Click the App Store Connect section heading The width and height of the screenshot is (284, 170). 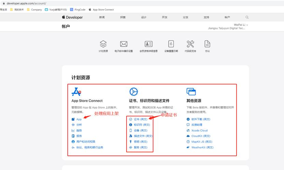[x=87, y=101]
